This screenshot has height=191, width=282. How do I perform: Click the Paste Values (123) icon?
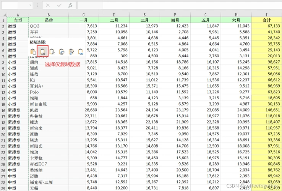click(43, 51)
